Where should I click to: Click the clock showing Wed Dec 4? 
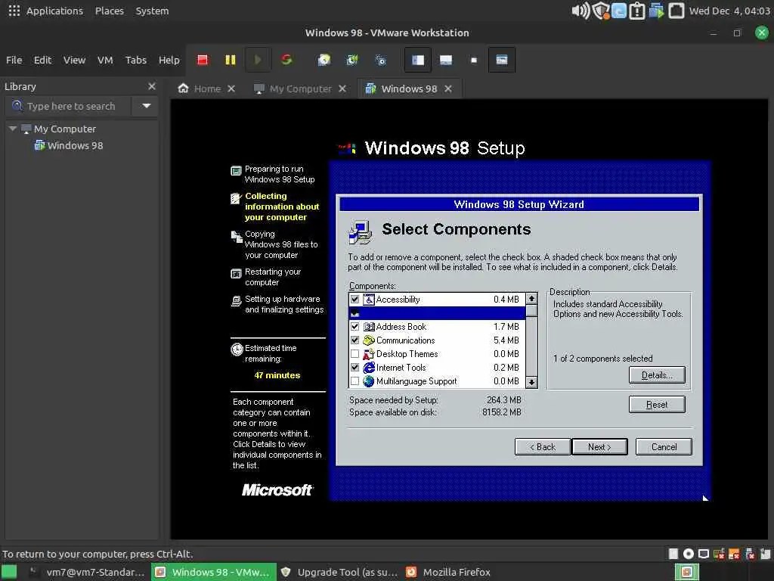[729, 11]
